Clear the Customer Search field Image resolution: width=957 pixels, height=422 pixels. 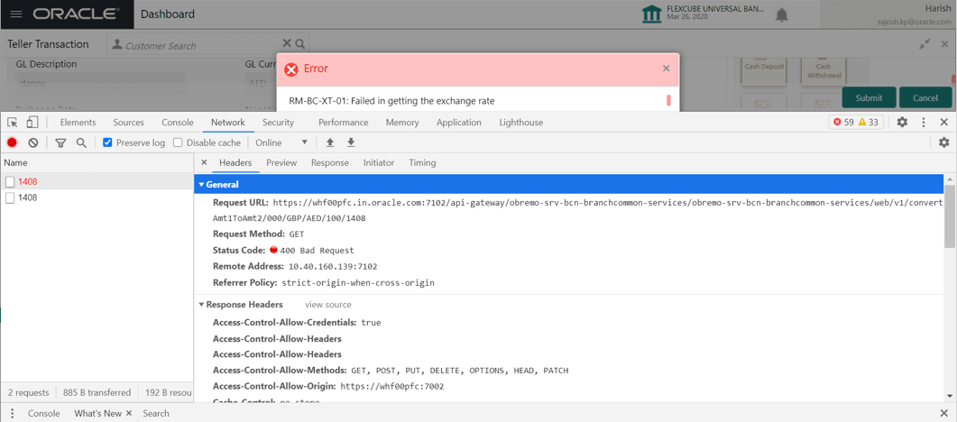[x=287, y=43]
